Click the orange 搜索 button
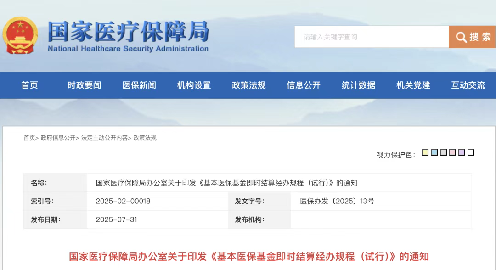496x270 pixels. point(472,37)
